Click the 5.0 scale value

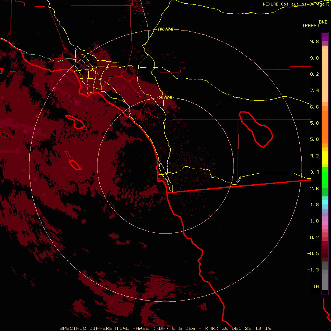point(314,139)
